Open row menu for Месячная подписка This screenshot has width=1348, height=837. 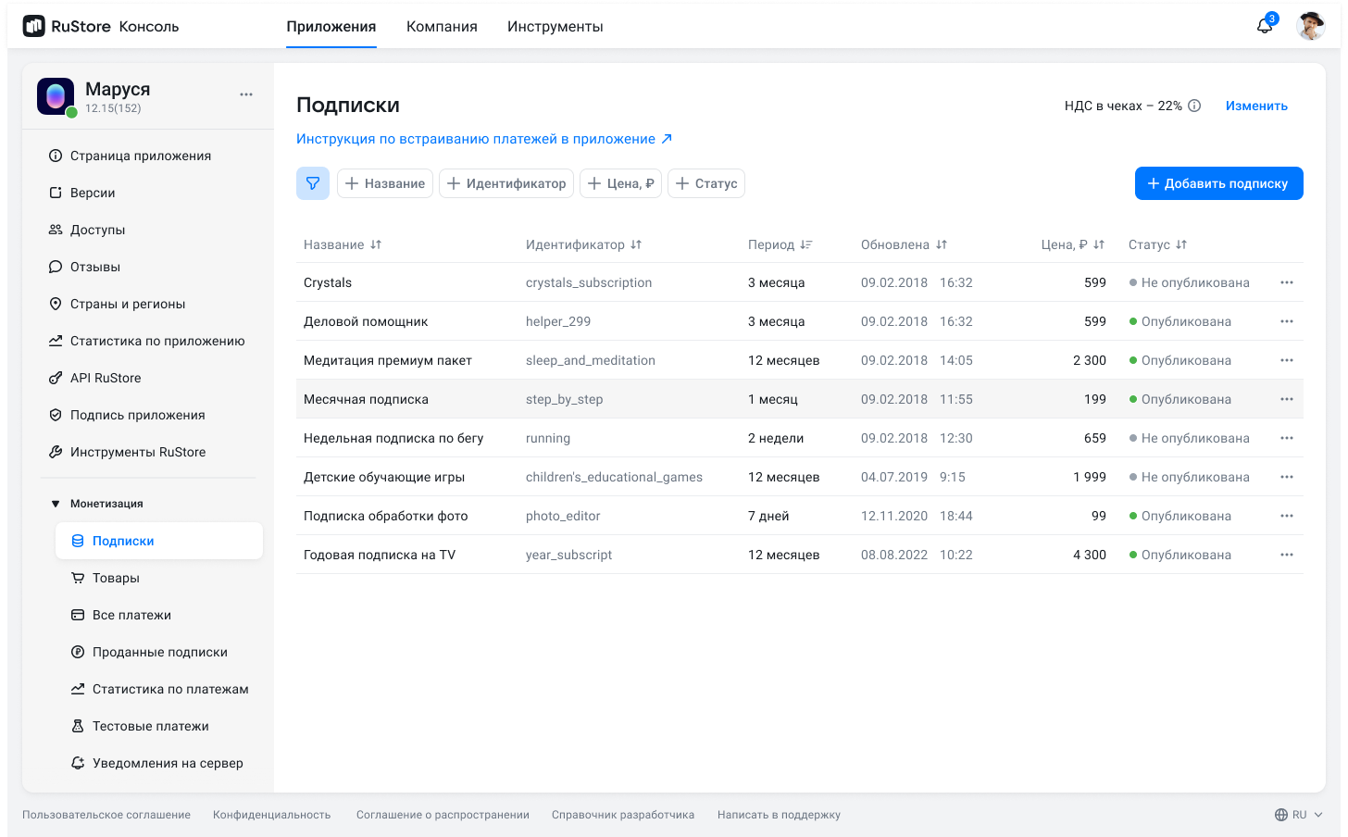click(x=1287, y=399)
